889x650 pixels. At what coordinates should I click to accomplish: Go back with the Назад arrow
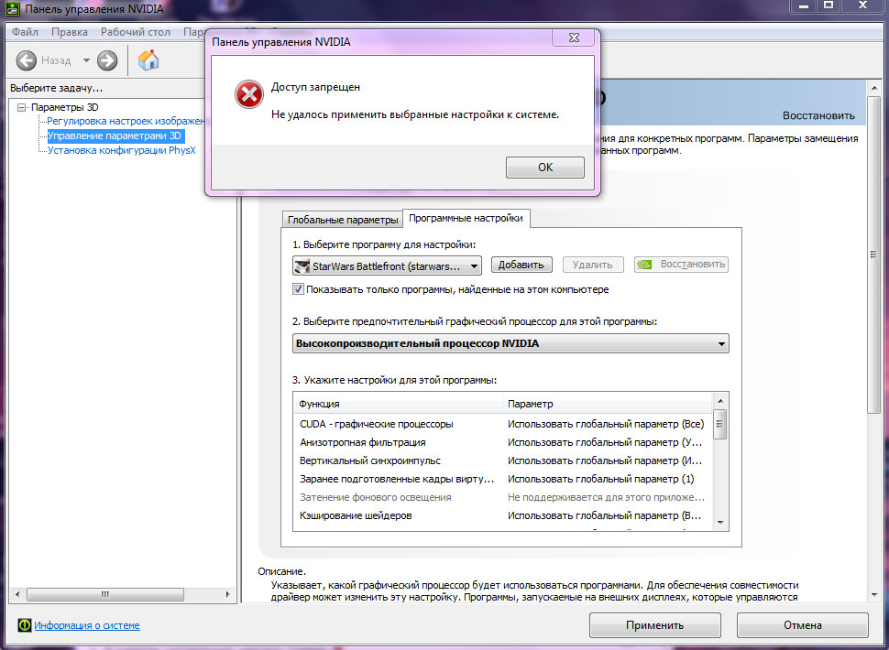pos(26,60)
